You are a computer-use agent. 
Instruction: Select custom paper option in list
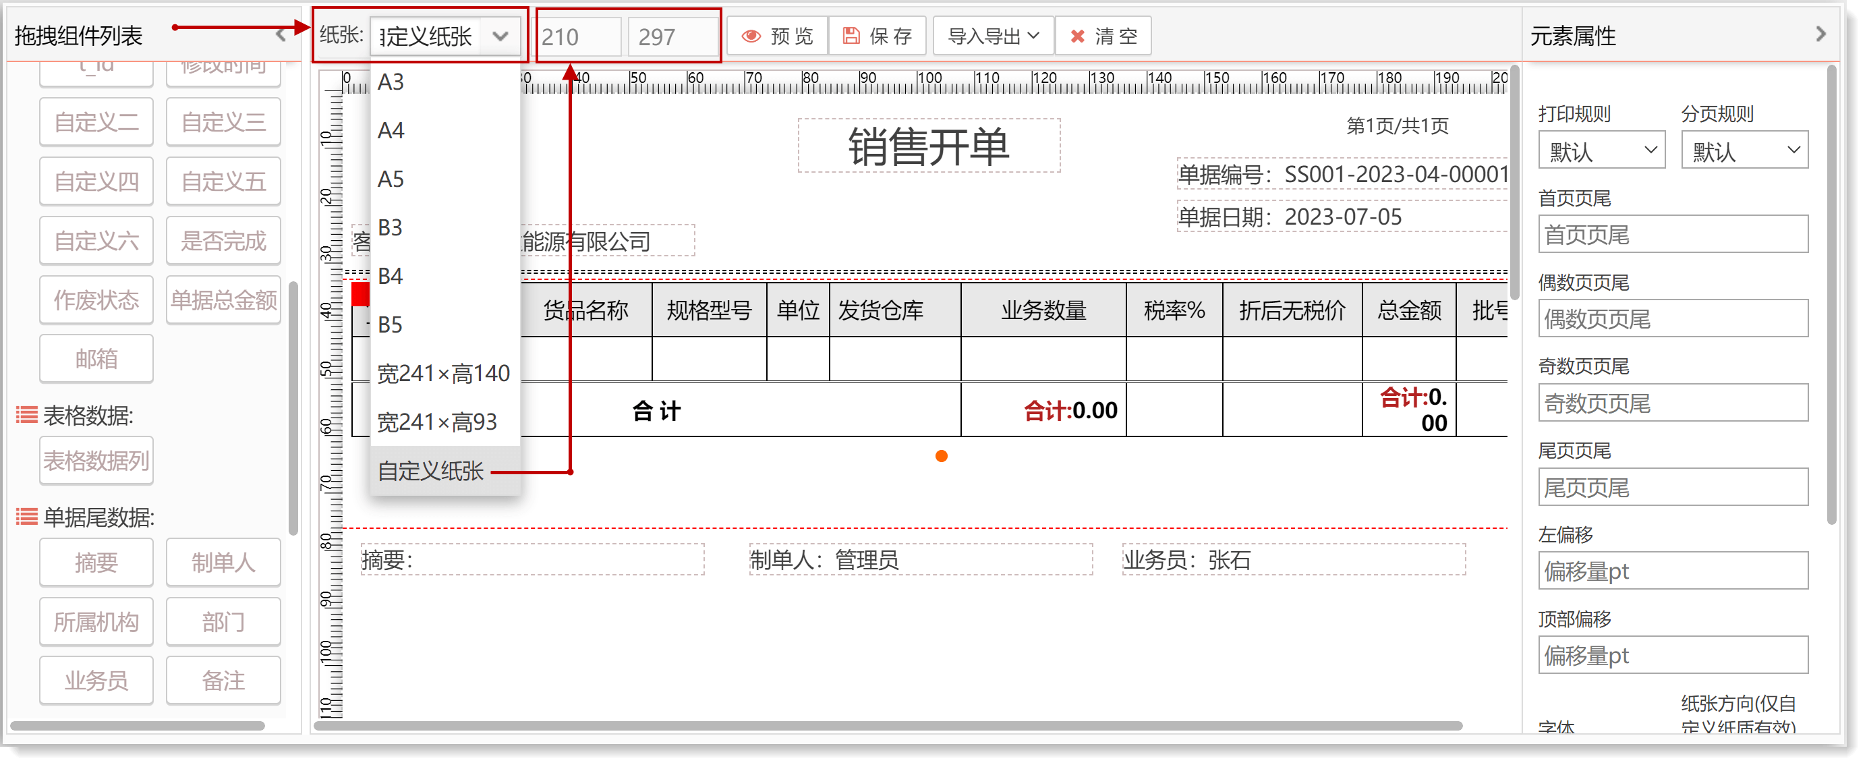430,472
